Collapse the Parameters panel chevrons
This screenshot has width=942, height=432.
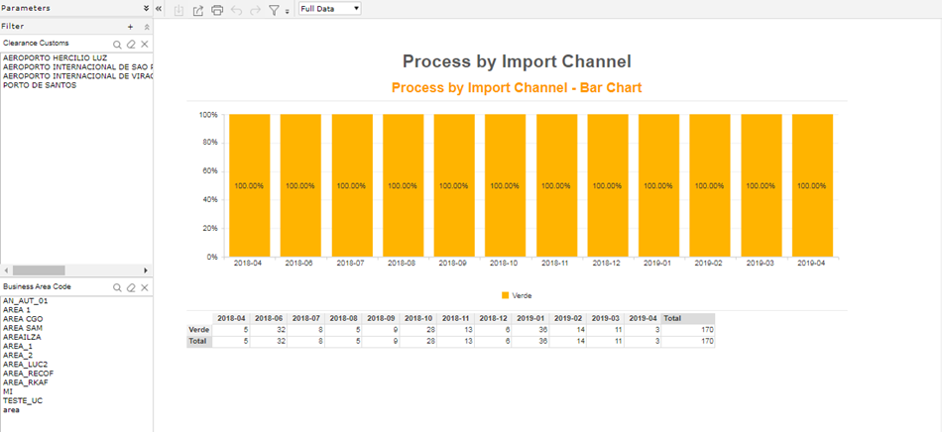pyautogui.click(x=147, y=8)
